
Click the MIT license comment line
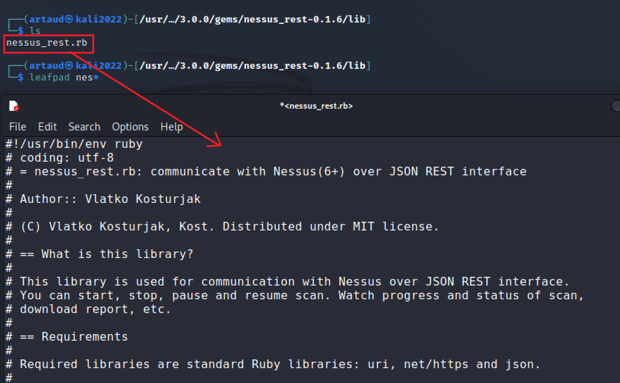[222, 226]
